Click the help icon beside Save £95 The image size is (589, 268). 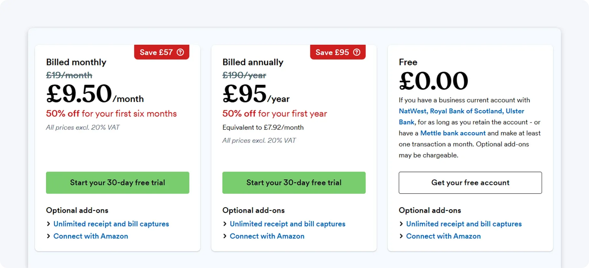[x=357, y=52]
